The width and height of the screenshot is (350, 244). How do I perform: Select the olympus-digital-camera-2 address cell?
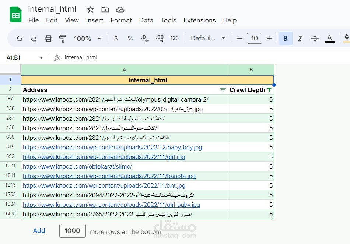click(x=125, y=99)
